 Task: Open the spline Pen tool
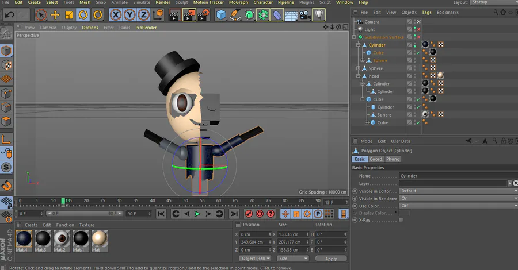click(235, 15)
